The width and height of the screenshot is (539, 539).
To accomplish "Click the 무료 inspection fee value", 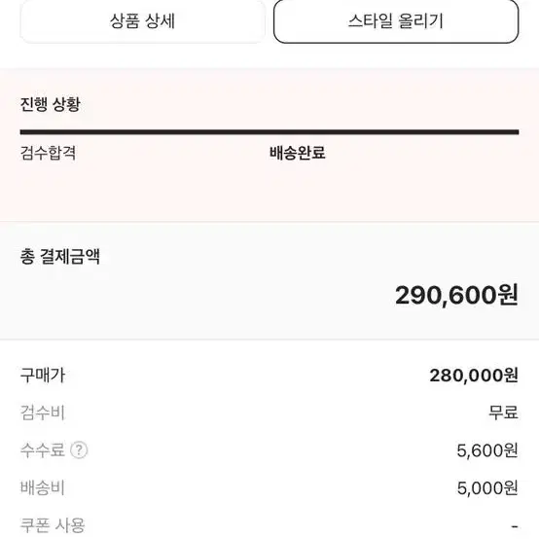I will tap(503, 413).
